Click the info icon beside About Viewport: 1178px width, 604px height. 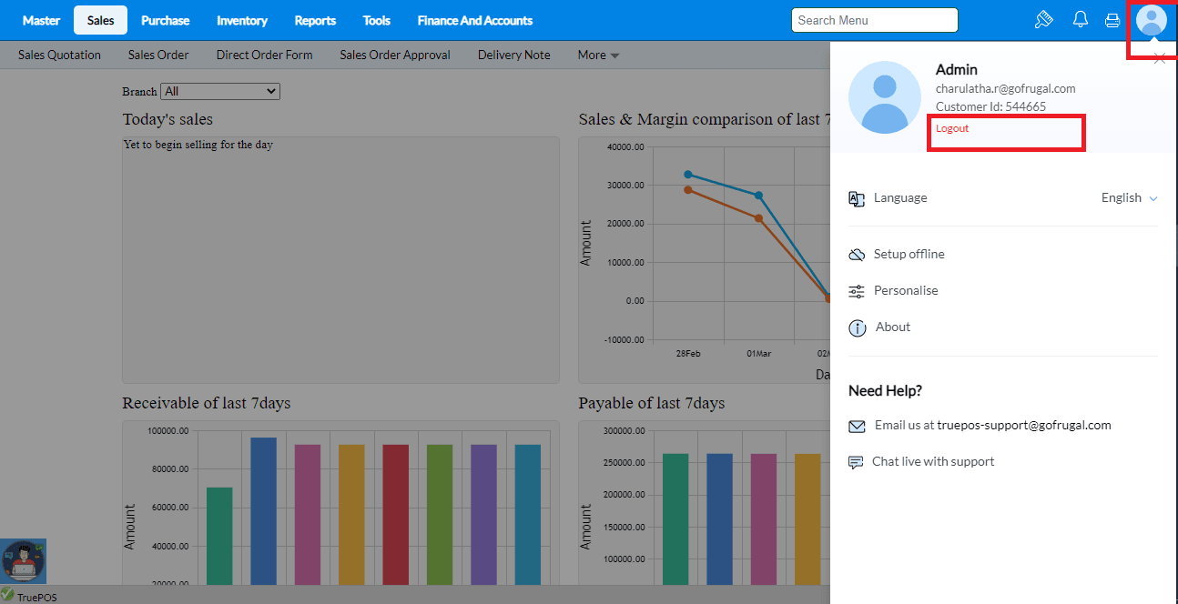point(857,327)
